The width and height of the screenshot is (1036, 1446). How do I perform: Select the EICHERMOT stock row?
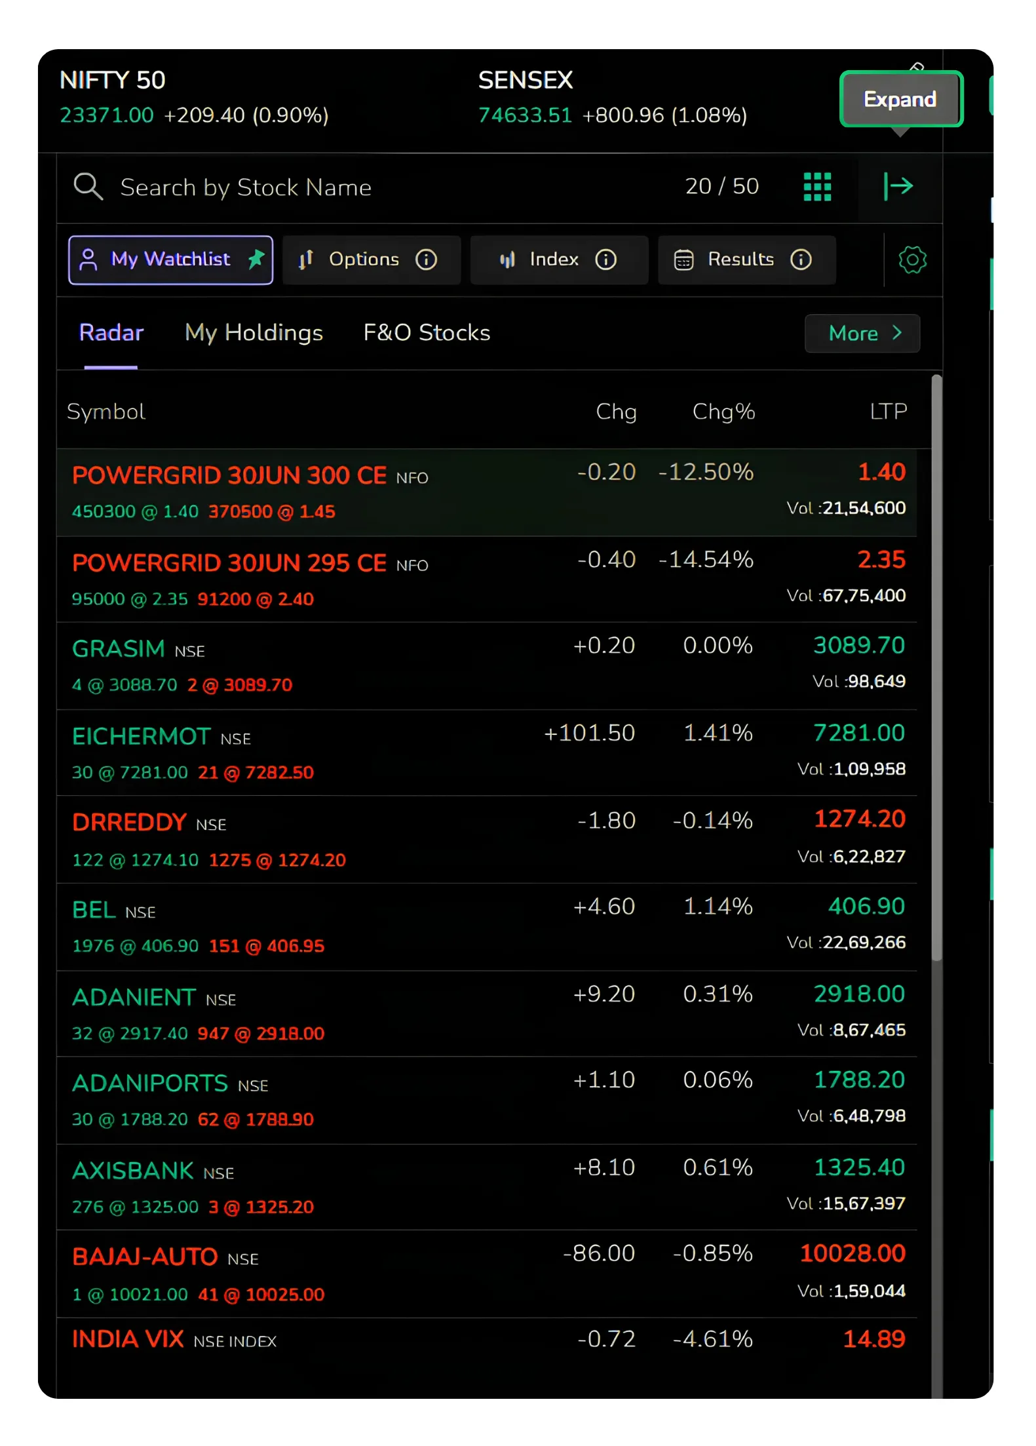coord(487,753)
